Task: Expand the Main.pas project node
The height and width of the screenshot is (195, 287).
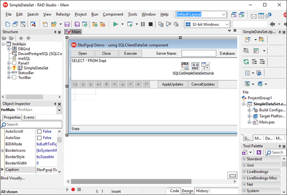Action: pos(249,122)
